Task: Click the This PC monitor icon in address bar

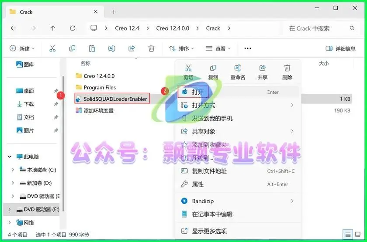Action: (93, 28)
